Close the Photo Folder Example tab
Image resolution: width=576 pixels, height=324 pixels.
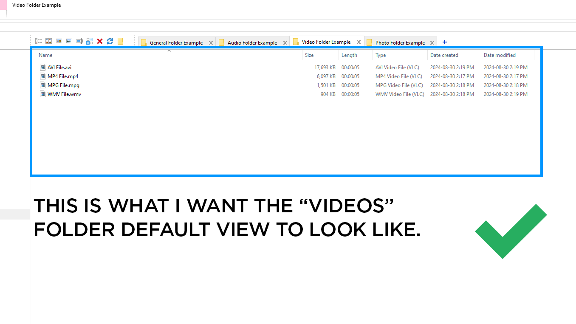(432, 43)
